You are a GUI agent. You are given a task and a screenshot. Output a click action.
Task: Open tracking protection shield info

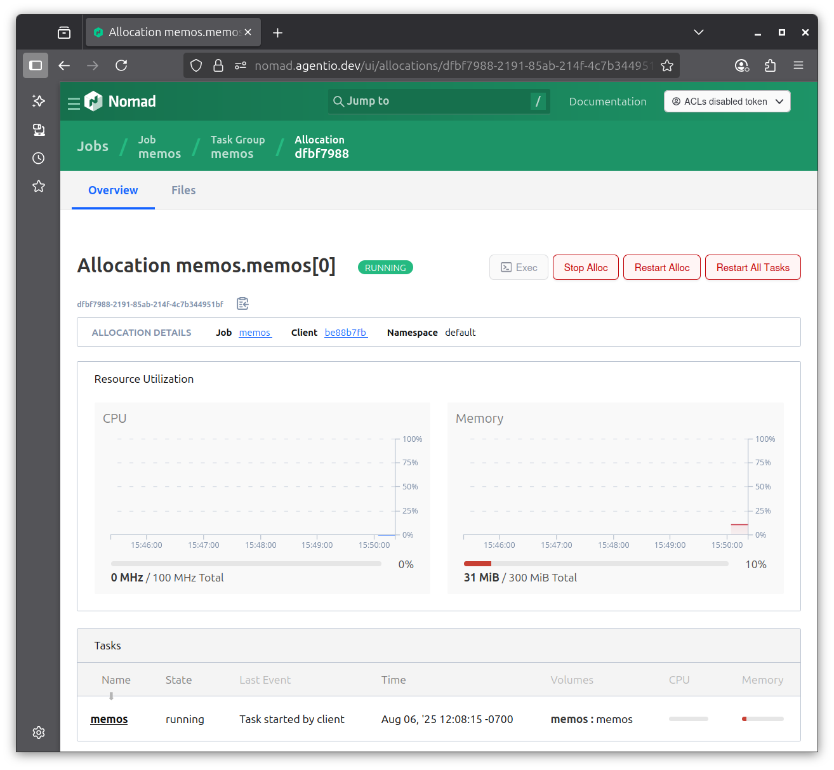point(196,65)
